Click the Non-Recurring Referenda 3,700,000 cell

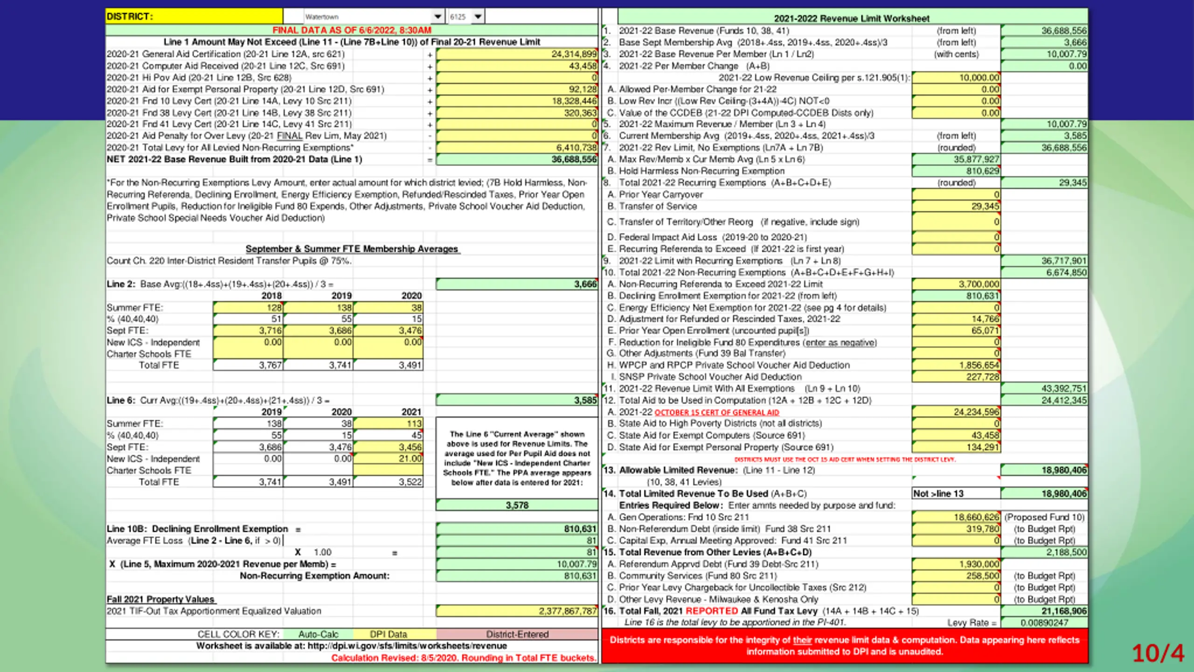pos(956,284)
